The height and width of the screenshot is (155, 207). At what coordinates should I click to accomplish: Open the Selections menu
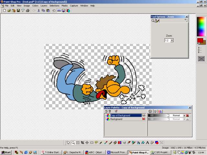[54, 6]
